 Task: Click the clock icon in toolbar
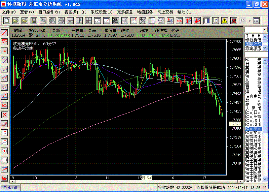(x=161, y=21)
